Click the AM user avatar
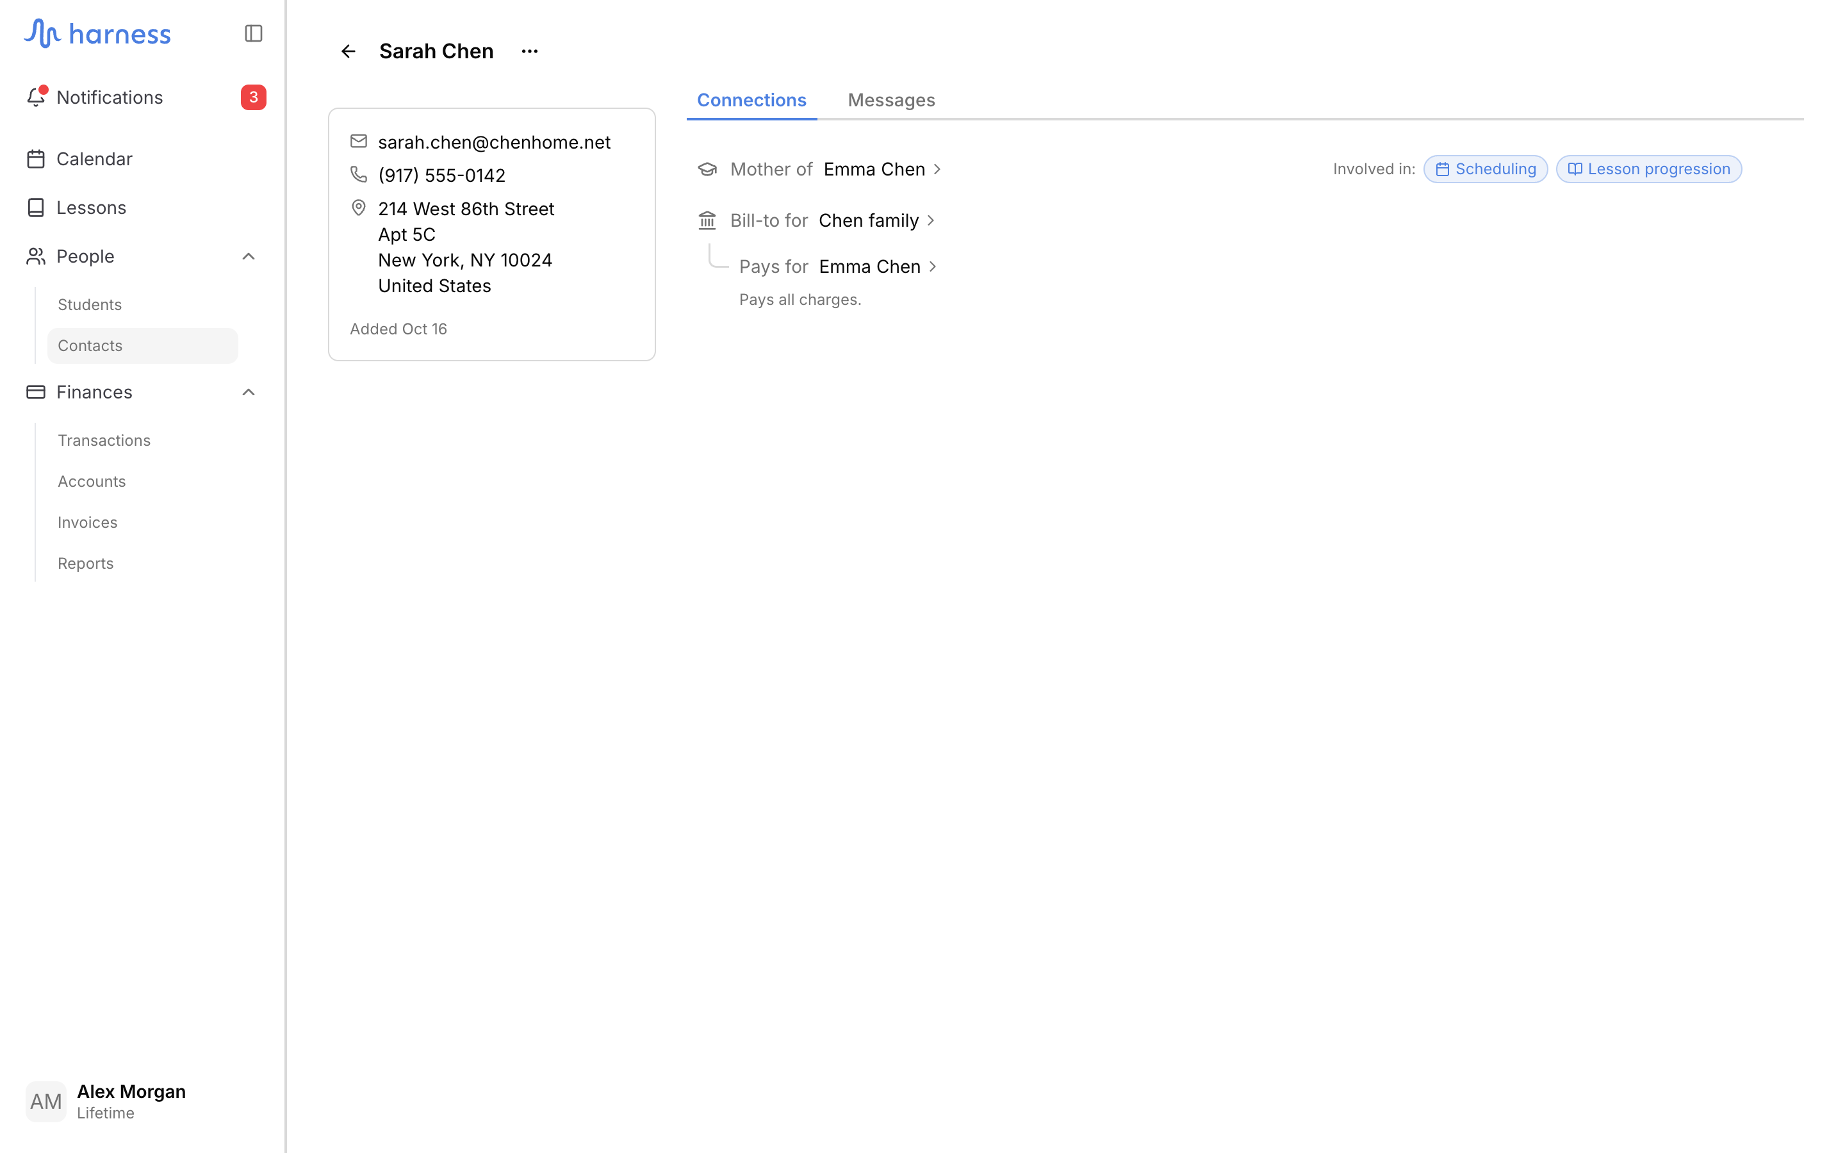Viewport: 1845px width, 1153px height. pyautogui.click(x=45, y=1101)
